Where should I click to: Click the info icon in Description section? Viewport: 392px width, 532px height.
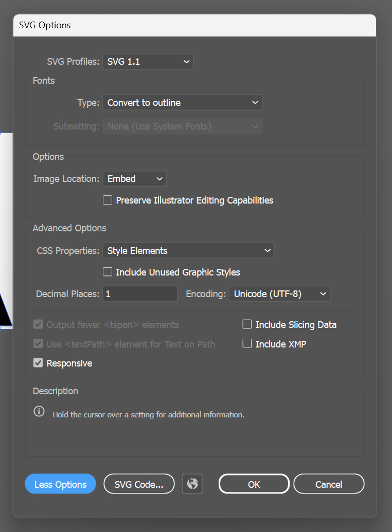(x=39, y=412)
